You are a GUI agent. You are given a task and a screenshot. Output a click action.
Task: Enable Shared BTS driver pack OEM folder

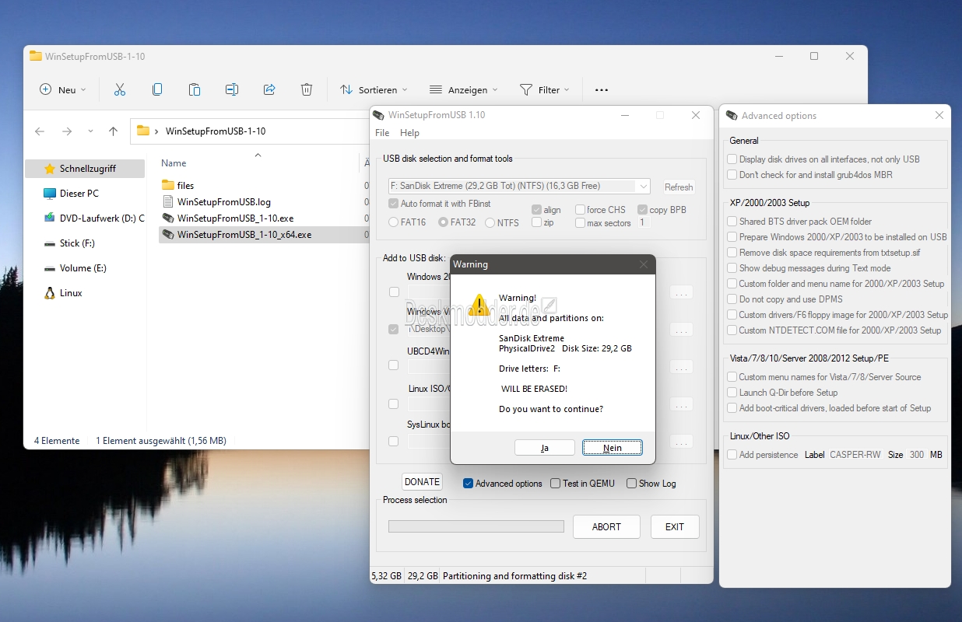click(732, 222)
